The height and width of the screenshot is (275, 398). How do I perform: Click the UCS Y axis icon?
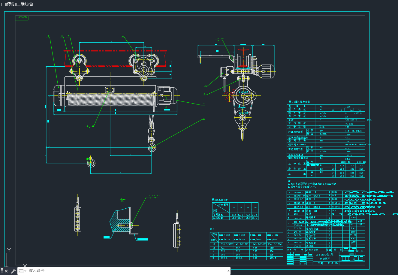coord(9,250)
